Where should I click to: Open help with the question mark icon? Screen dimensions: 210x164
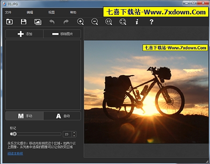coord(151,22)
